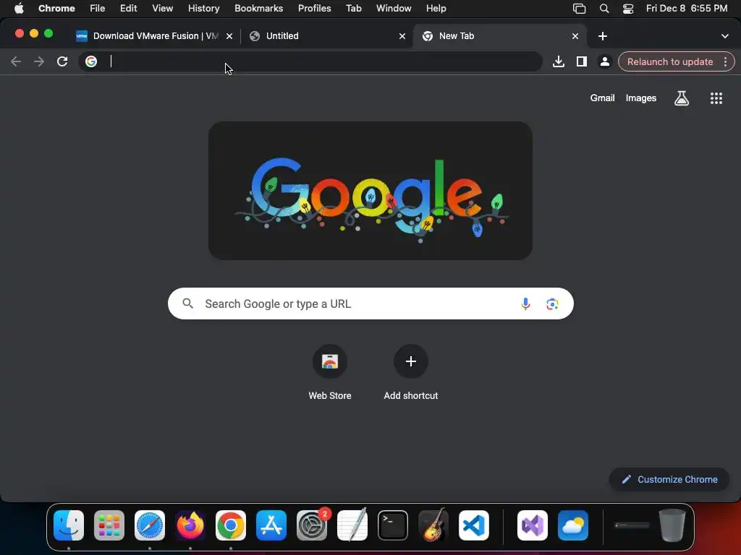Screen dimensions: 741x555
Task: Click the magnifier icon in search box
Action: click(x=187, y=304)
